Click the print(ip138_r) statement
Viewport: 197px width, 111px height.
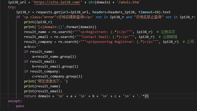(38, 22)
